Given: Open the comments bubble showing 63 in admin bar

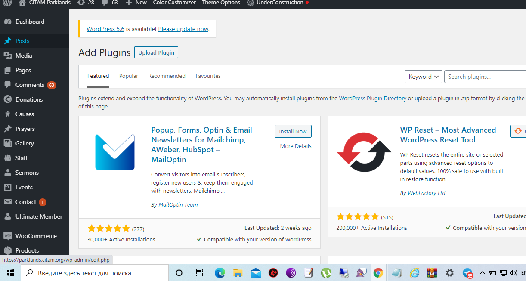Looking at the screenshot, I should pos(105,3).
